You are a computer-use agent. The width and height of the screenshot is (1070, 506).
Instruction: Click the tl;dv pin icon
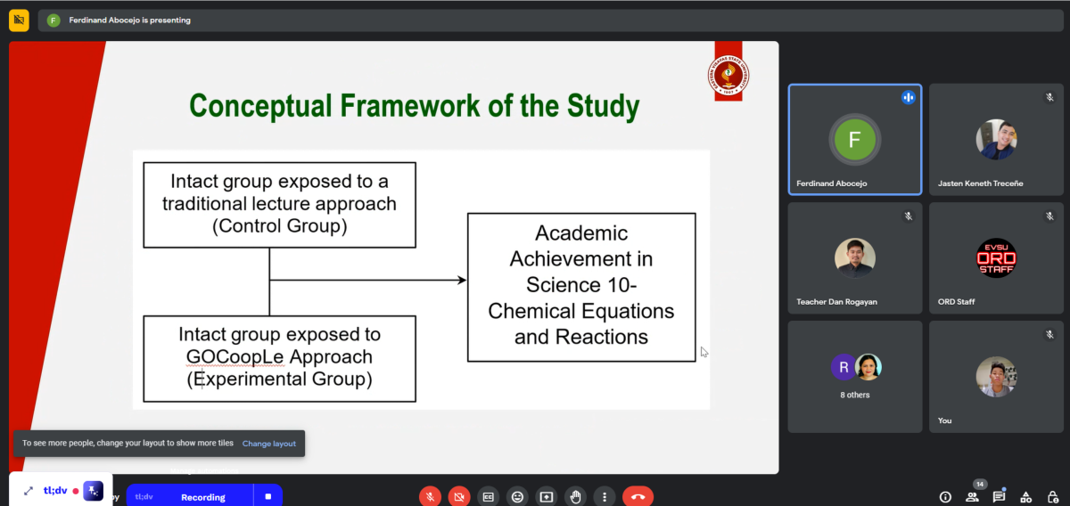pyautogui.click(x=93, y=491)
